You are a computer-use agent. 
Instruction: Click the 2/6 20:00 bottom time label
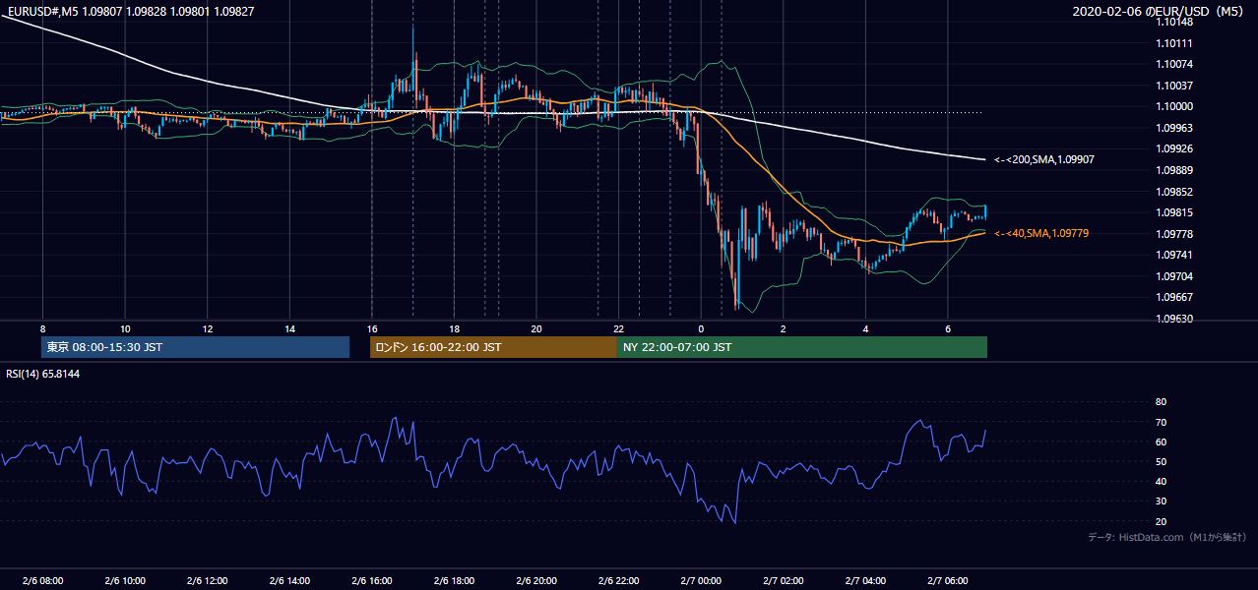click(536, 581)
